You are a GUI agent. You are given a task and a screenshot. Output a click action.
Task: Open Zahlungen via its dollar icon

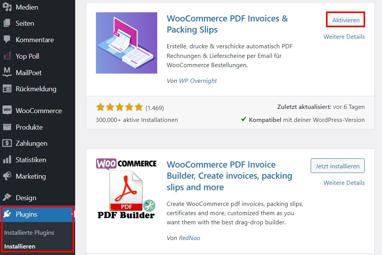[x=7, y=143]
